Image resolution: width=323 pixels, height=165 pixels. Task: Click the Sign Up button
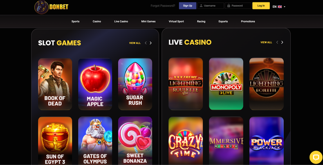click(187, 6)
